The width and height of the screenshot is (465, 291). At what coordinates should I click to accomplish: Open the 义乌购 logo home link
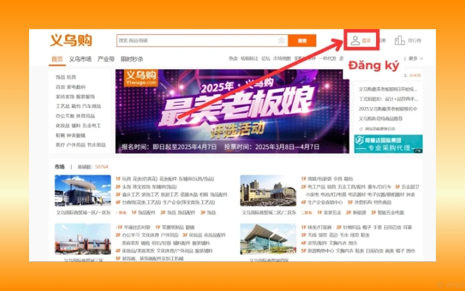click(71, 40)
